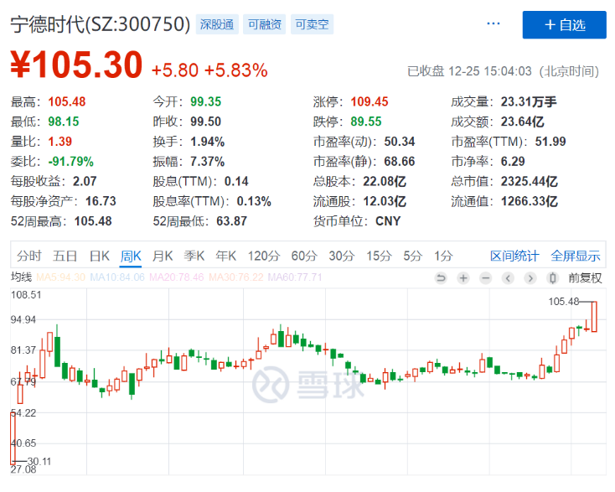Click the 总市值 value 2325.44亿
The height and width of the screenshot is (492, 615).
click(x=529, y=182)
